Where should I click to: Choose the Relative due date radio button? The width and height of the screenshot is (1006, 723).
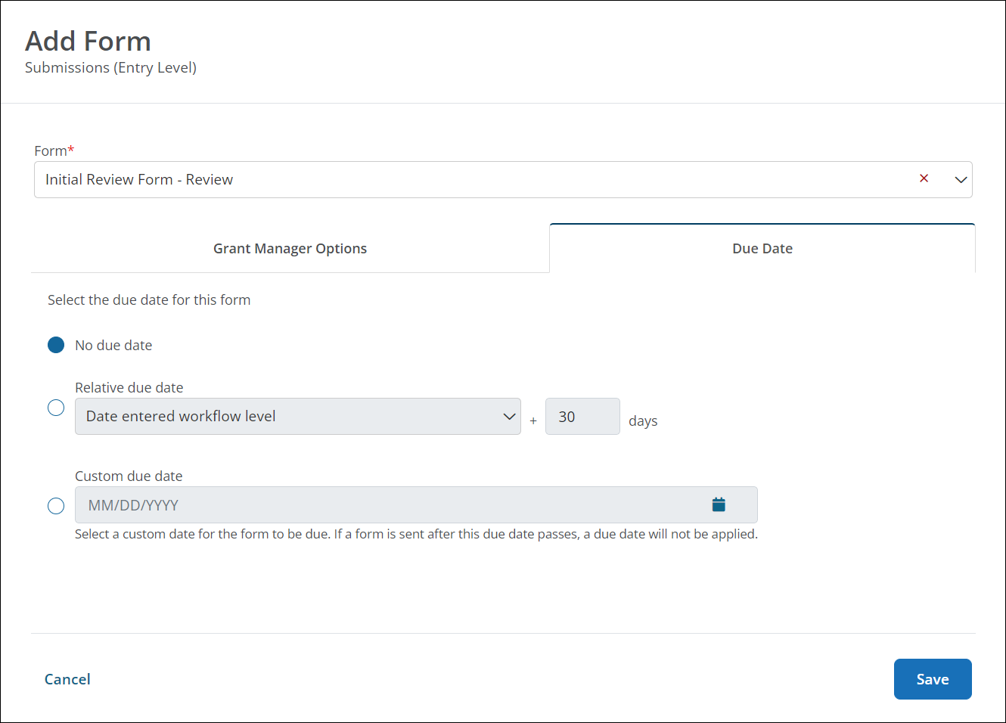(56, 408)
